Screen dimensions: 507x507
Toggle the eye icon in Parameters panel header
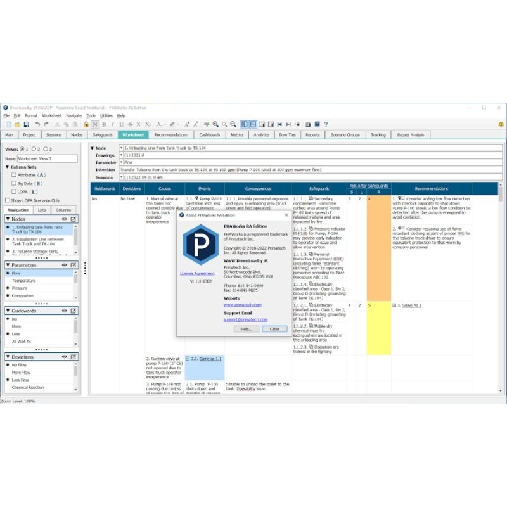point(64,265)
